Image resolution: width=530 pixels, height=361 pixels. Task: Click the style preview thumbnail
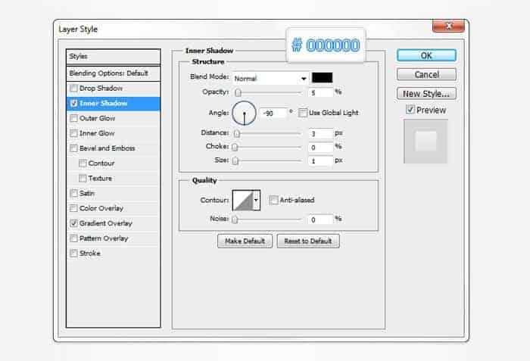426,142
